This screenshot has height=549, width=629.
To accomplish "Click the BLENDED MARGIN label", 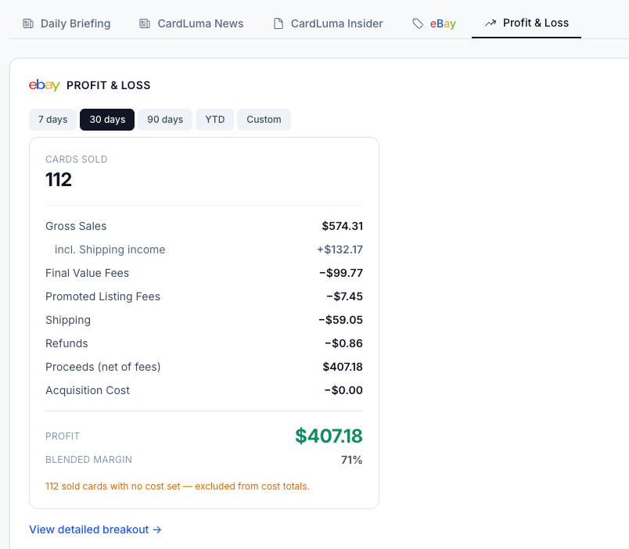I will tap(88, 460).
